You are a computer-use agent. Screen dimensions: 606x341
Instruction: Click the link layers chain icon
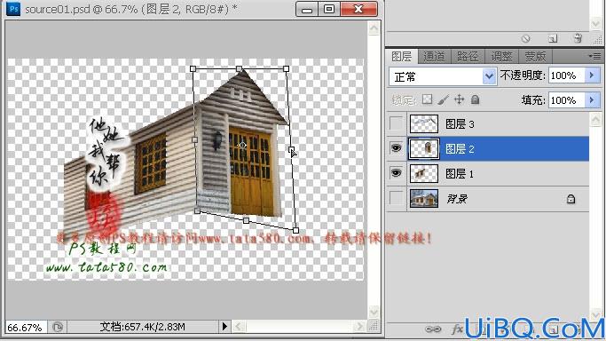433,329
